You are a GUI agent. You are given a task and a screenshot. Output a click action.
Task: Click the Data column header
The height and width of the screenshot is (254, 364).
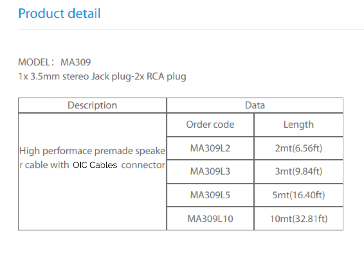pos(255,105)
